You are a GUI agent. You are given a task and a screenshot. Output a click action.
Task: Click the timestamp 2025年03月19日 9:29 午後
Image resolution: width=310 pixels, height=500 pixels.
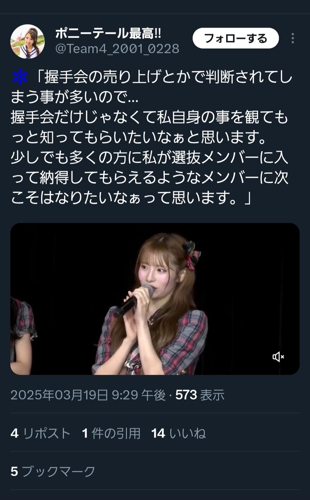pos(88,395)
